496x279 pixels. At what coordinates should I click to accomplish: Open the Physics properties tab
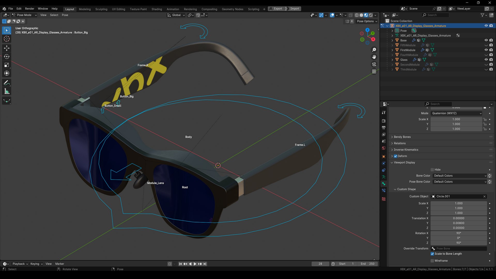pos(384,163)
